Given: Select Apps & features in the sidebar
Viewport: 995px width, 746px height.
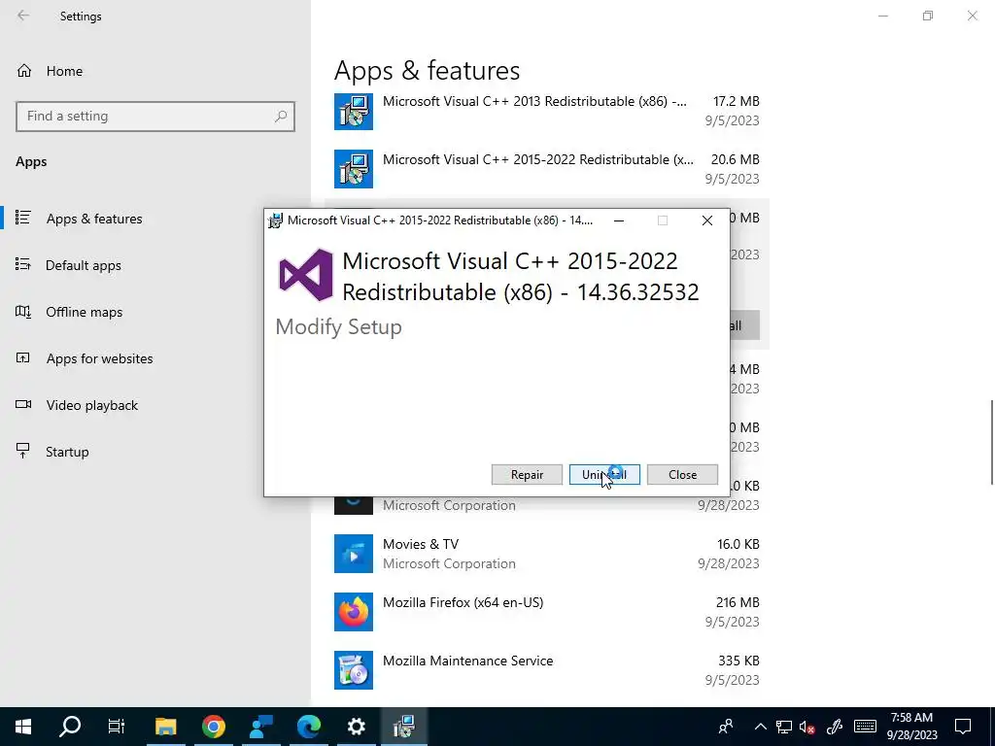Looking at the screenshot, I should pyautogui.click(x=94, y=219).
